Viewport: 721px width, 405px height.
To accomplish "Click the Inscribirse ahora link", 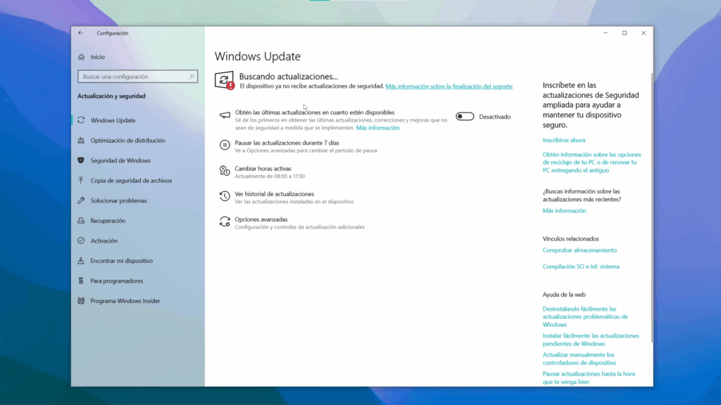I will [x=563, y=140].
